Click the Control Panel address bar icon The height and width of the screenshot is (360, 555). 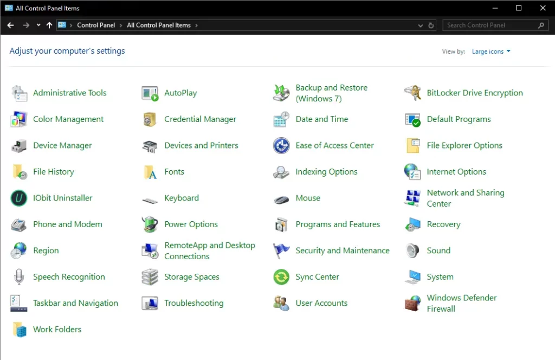(62, 25)
